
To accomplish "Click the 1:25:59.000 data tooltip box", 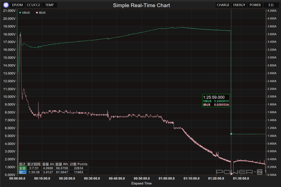I will click(216, 101).
